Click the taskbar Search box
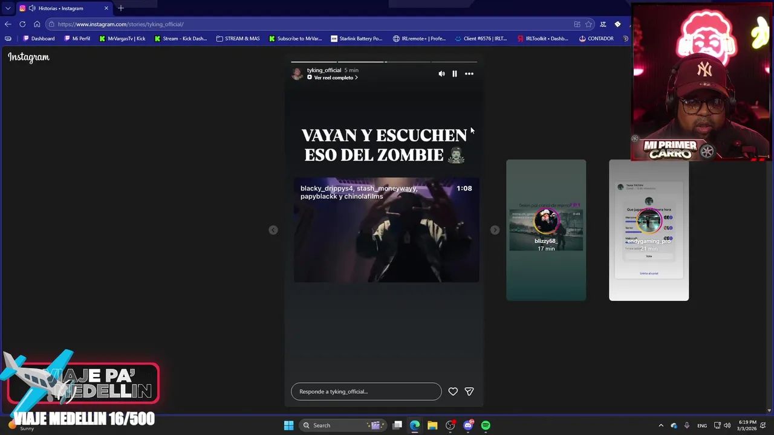 [x=343, y=425]
